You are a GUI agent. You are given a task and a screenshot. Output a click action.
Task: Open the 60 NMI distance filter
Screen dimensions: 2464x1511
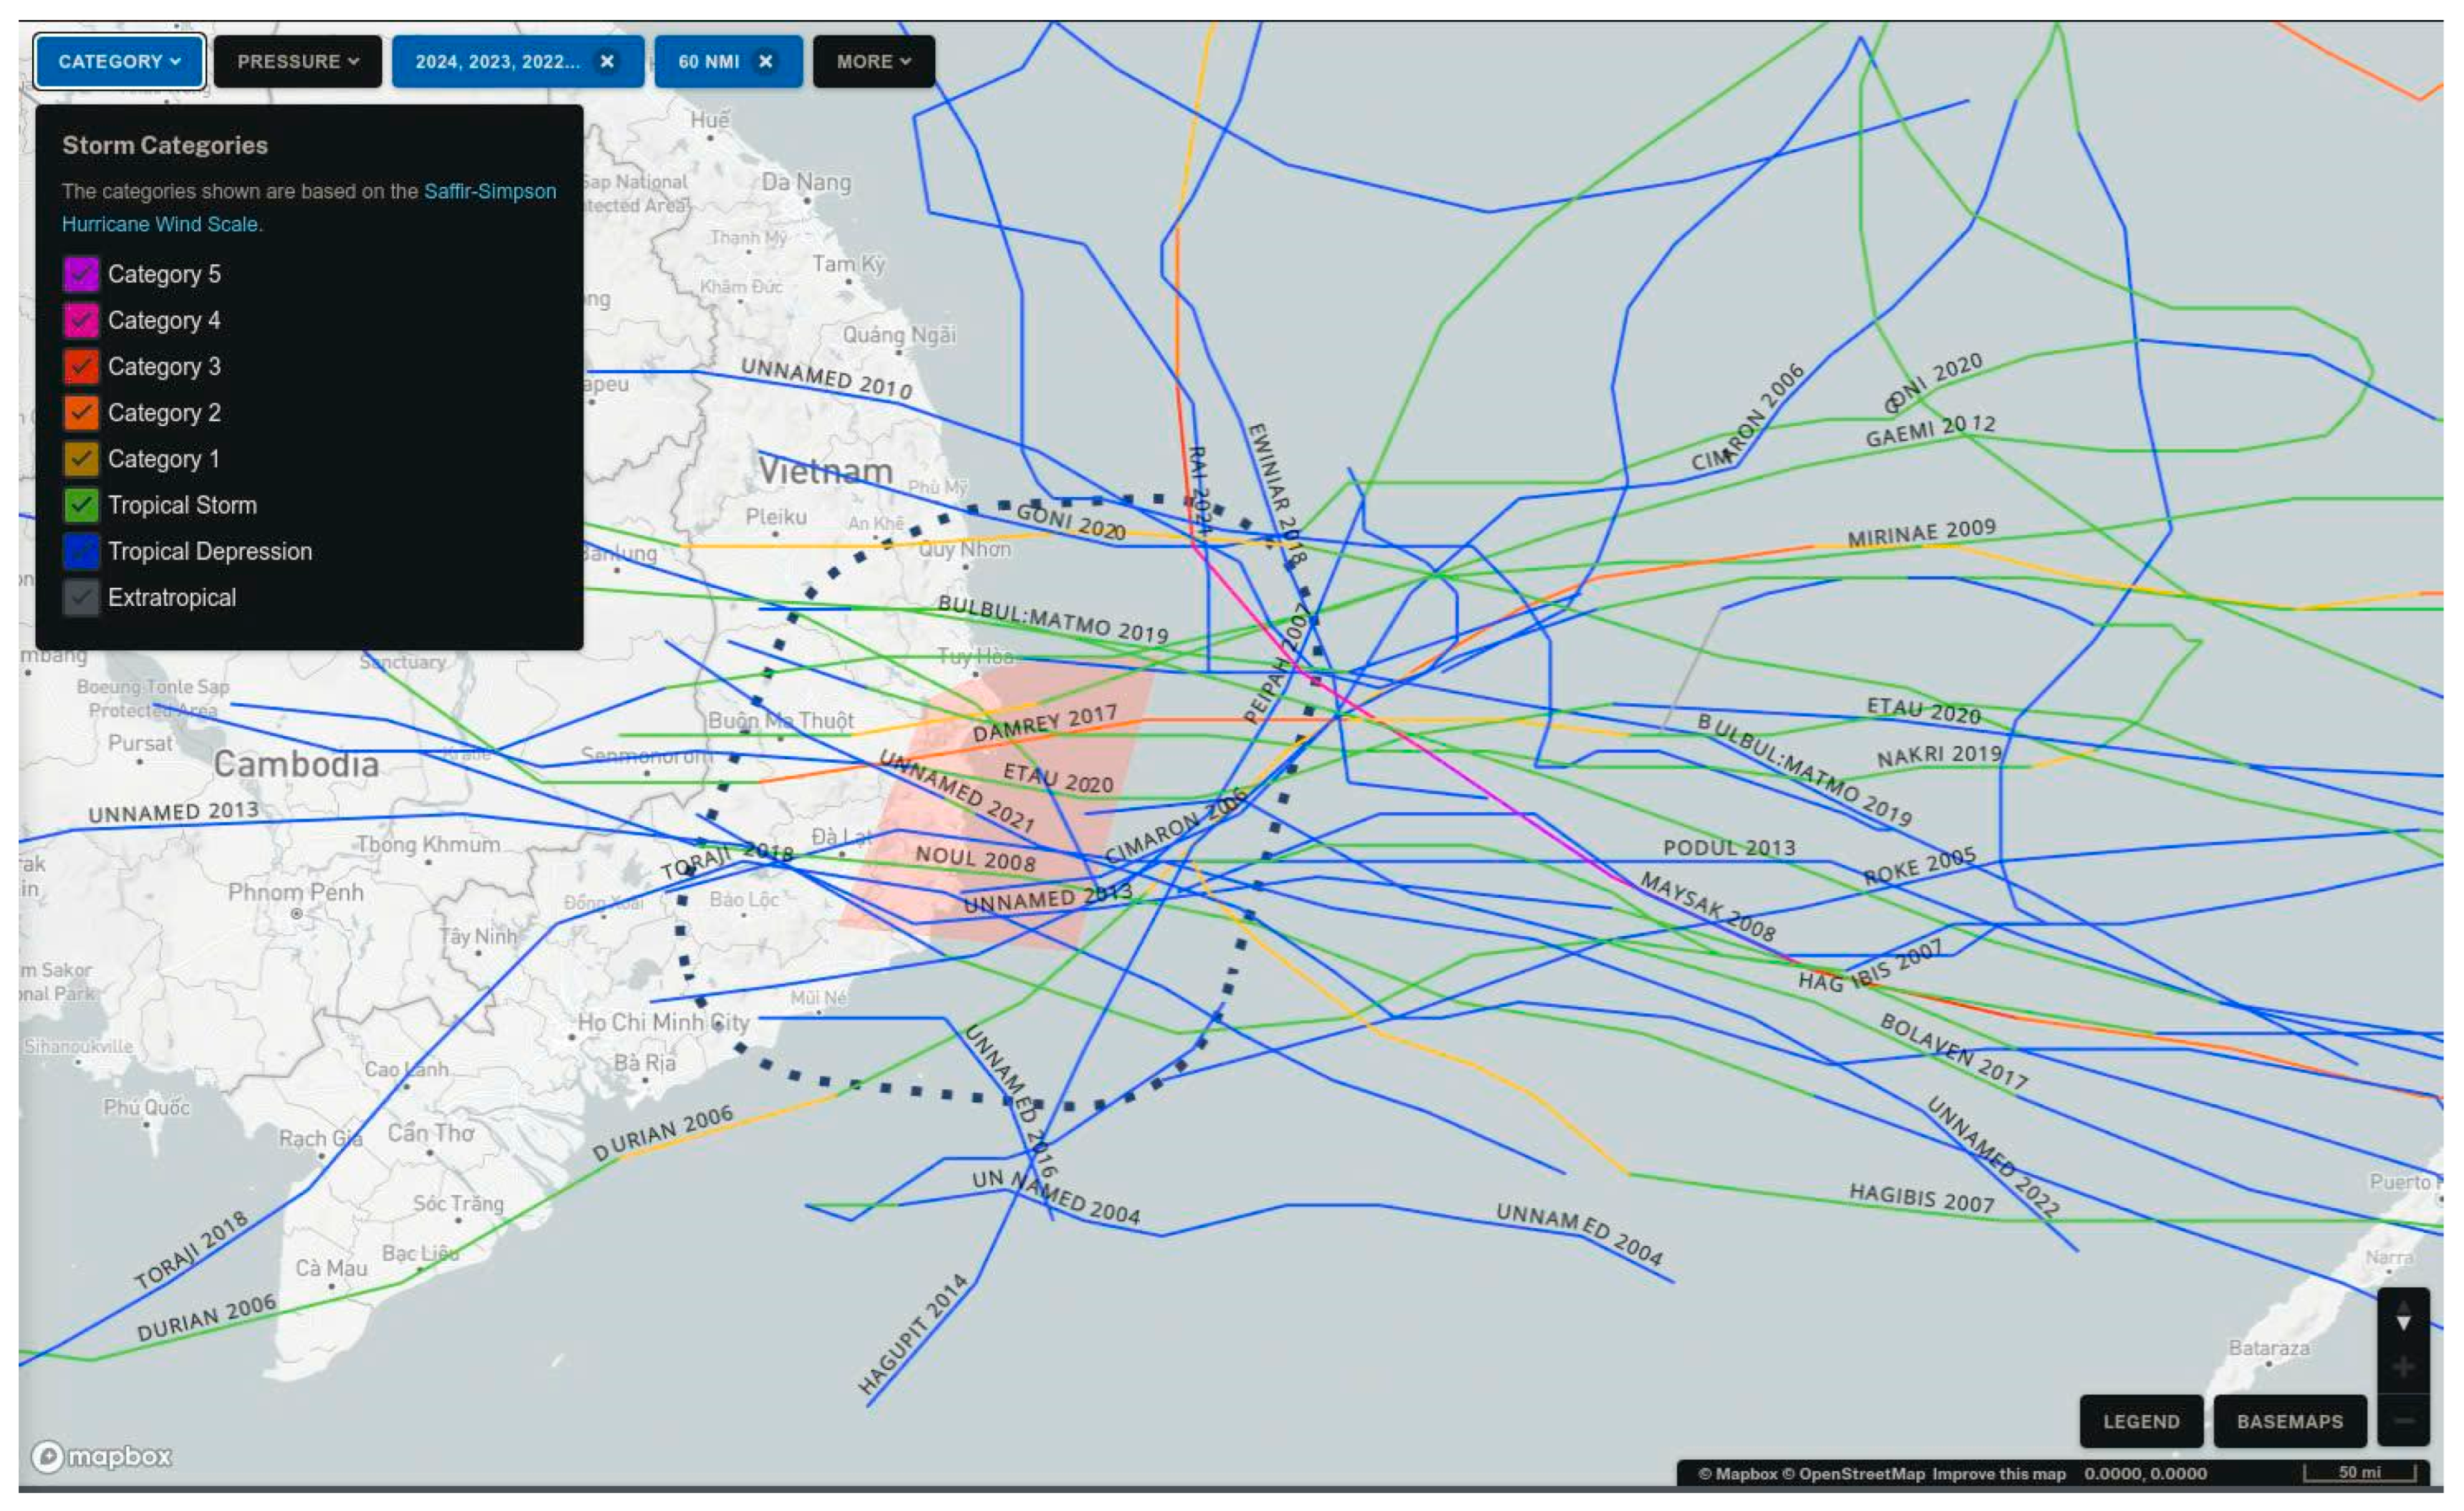[x=708, y=61]
